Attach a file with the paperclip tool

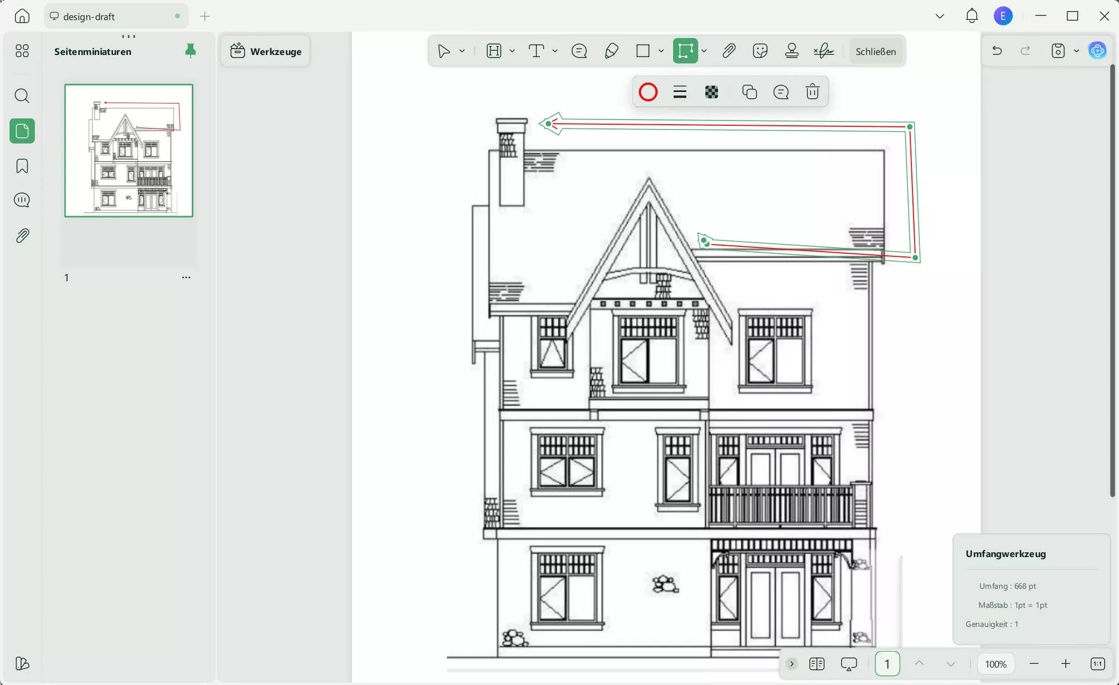(729, 50)
